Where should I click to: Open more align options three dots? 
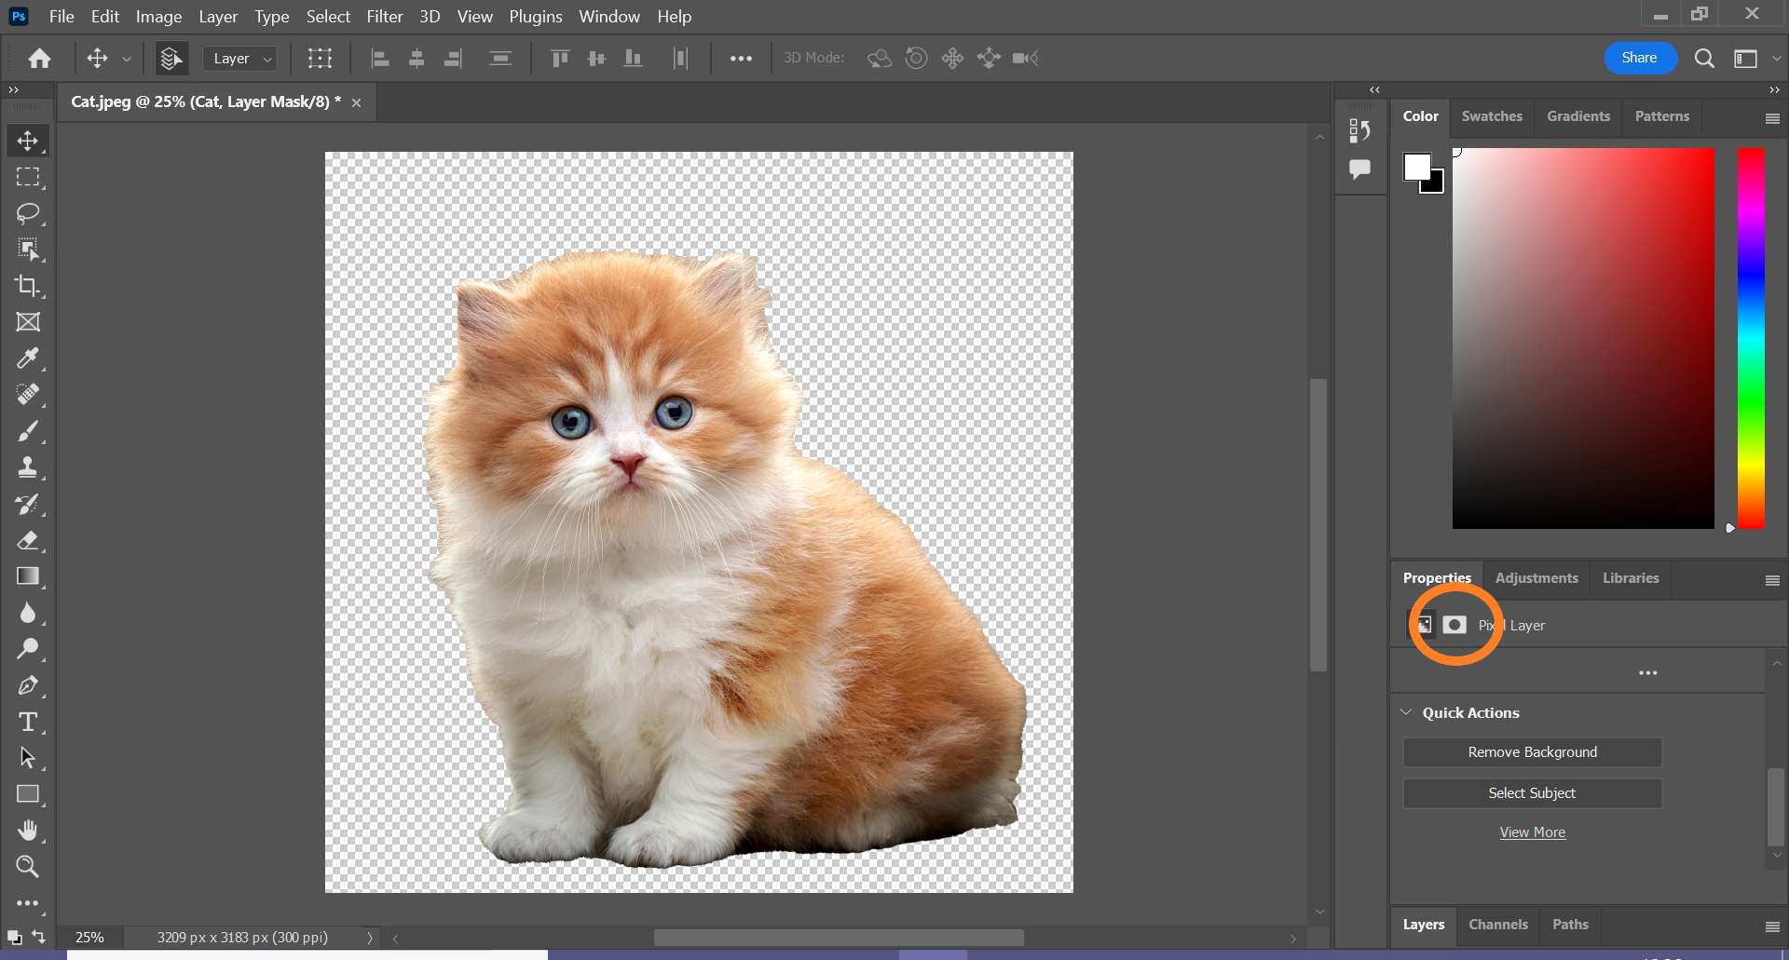(741, 59)
